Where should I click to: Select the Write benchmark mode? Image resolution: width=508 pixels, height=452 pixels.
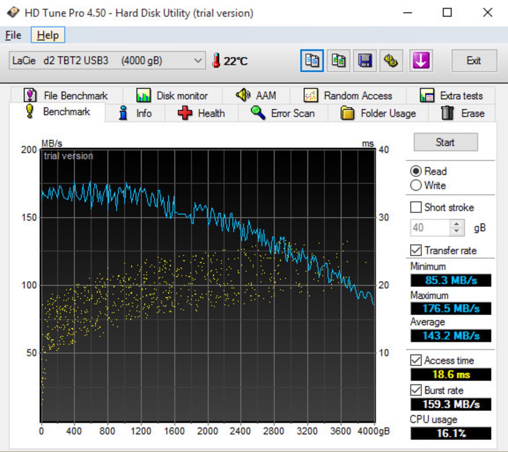pos(416,185)
